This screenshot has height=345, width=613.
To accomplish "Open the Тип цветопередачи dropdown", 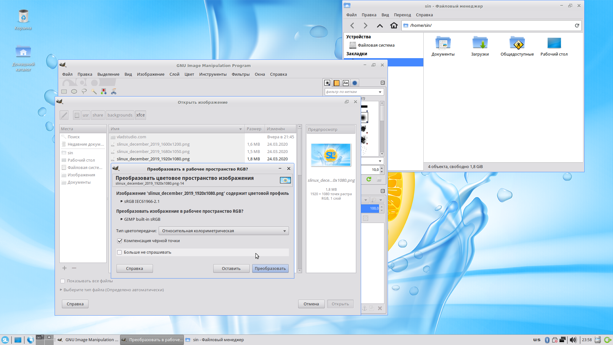I will (x=223, y=231).
